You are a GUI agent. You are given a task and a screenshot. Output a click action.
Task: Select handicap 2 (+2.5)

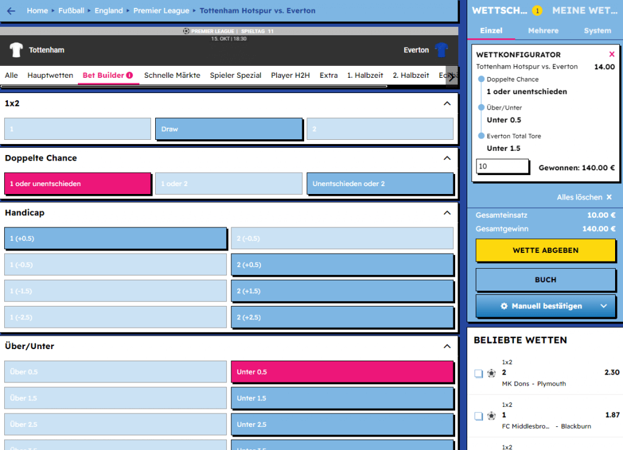tap(343, 317)
